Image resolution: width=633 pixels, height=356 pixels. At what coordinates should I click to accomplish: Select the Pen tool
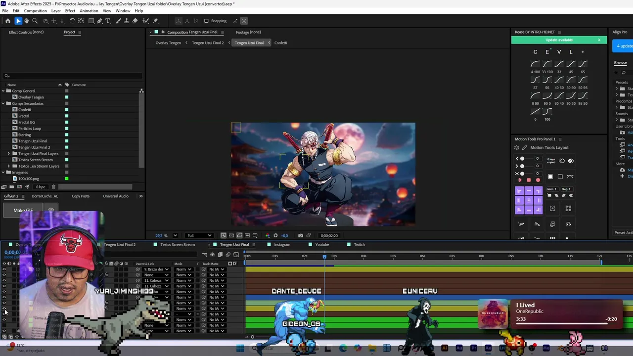pos(100,21)
